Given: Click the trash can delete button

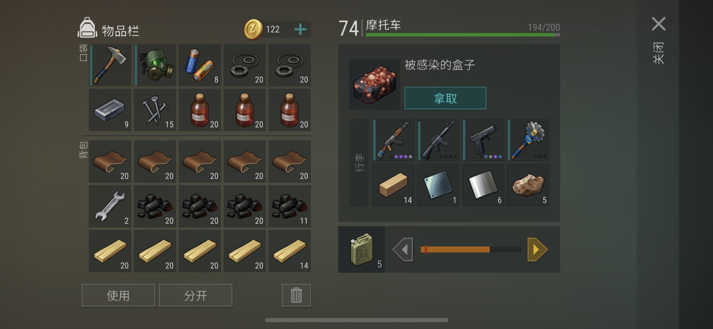Looking at the screenshot, I should (296, 295).
